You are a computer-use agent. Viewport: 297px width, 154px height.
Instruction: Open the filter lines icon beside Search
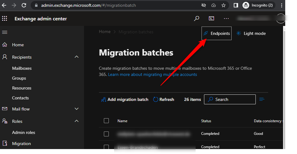pos(262,99)
